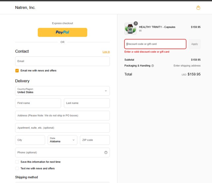Click the City input field
This screenshot has width=212, height=183.
30,140
